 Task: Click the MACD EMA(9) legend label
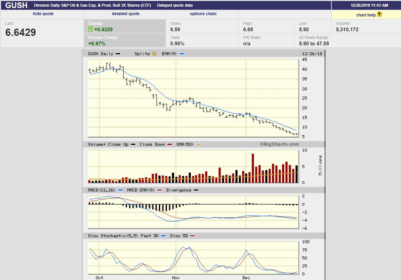coord(141,190)
